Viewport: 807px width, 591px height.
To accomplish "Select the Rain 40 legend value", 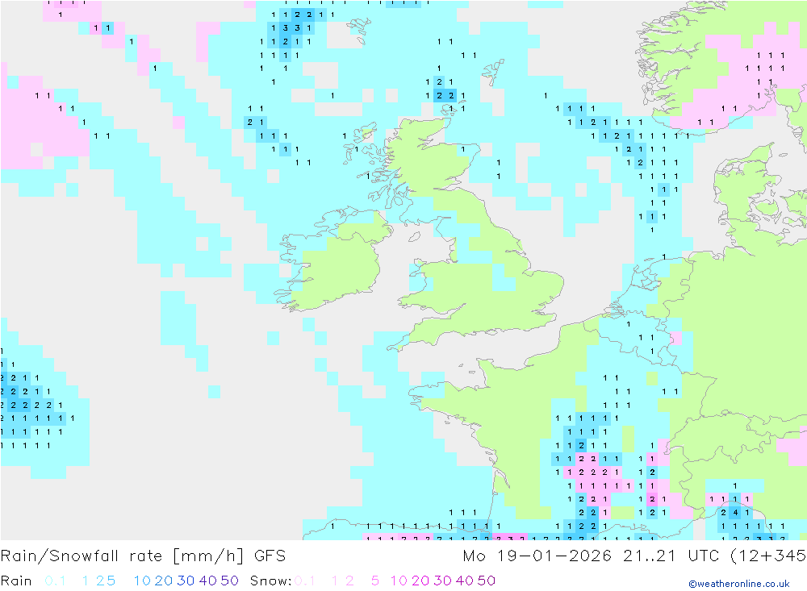I will tap(208, 581).
